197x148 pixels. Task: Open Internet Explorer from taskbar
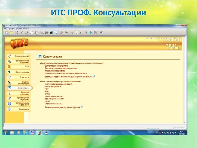[x=25, y=133]
